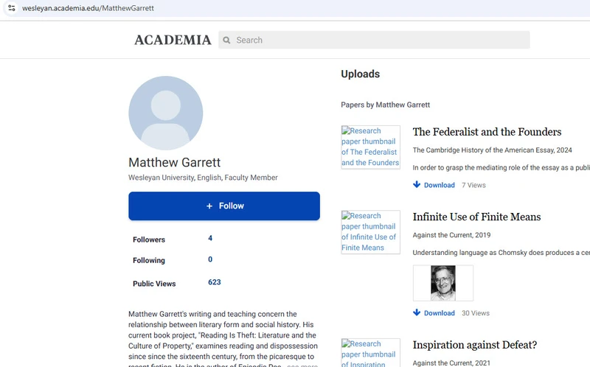Open thumbnail of The Federalist and the Founders
The image size is (590, 367).
point(371,147)
